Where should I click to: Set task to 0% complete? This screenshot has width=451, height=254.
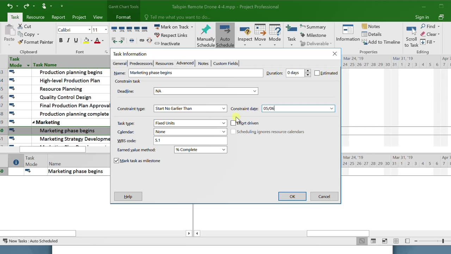tap(114, 29)
